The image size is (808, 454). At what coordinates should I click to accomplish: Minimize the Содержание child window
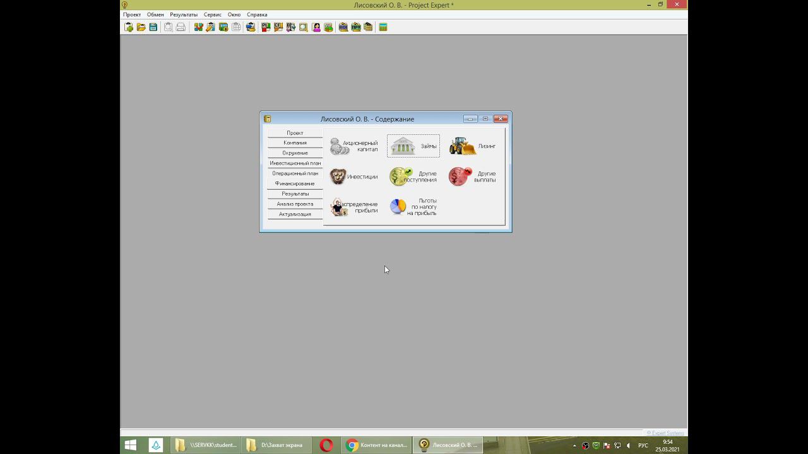(470, 119)
